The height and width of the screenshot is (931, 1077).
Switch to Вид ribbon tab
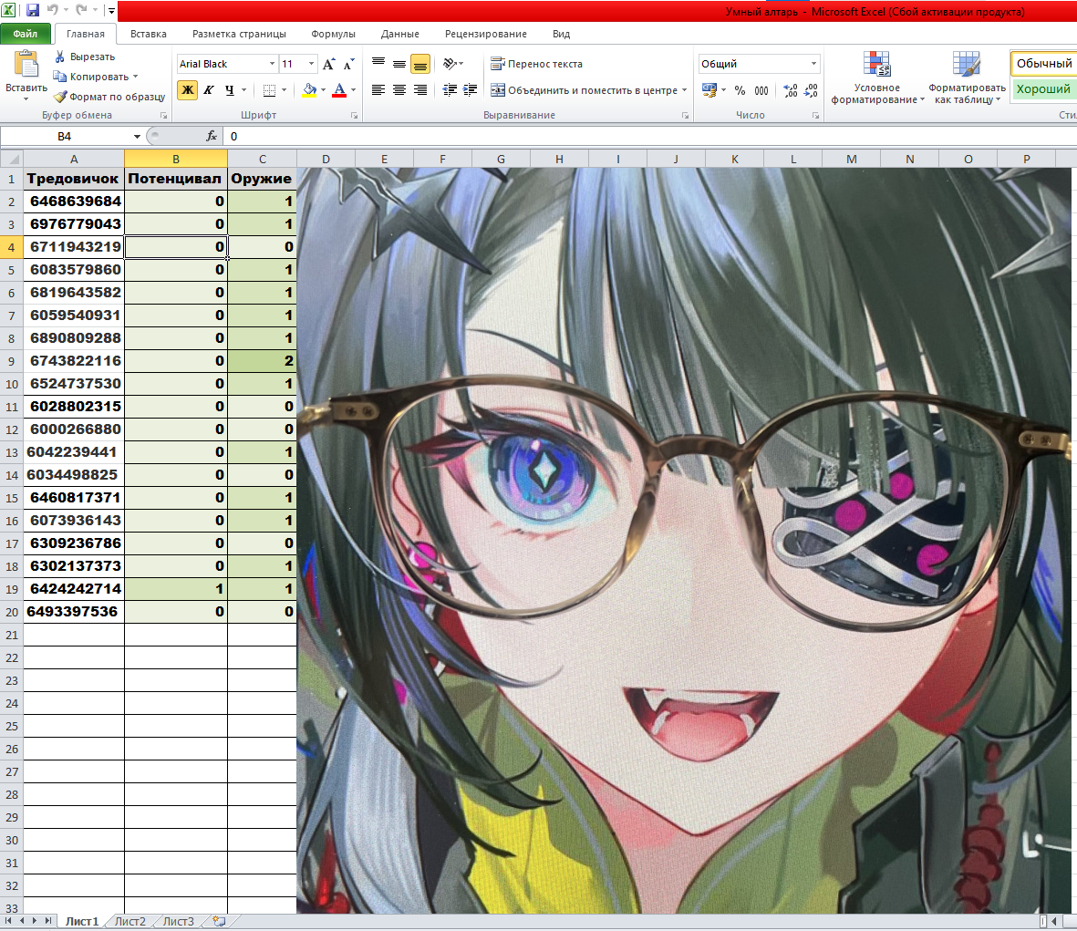click(x=561, y=34)
